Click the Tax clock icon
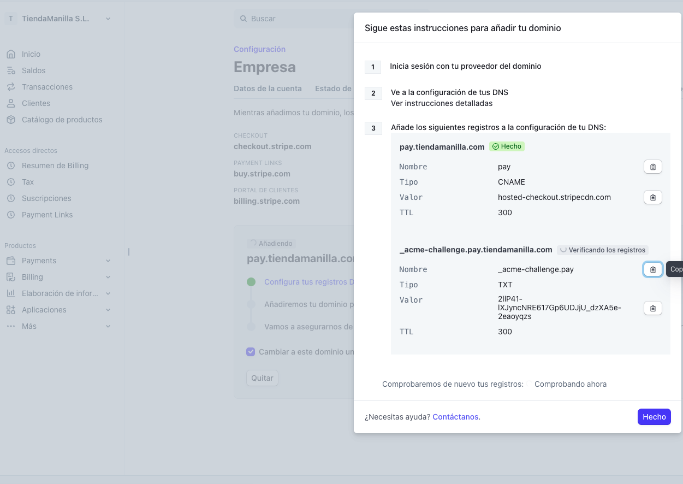Image resolution: width=683 pixels, height=484 pixels. pyautogui.click(x=11, y=182)
